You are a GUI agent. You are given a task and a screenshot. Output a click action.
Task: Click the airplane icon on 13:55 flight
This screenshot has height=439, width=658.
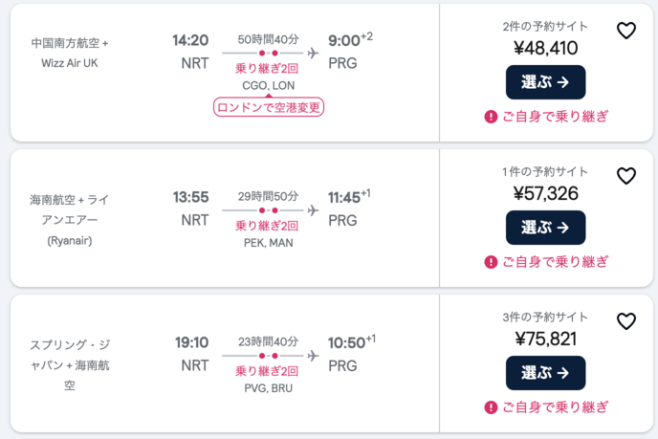coord(312,209)
